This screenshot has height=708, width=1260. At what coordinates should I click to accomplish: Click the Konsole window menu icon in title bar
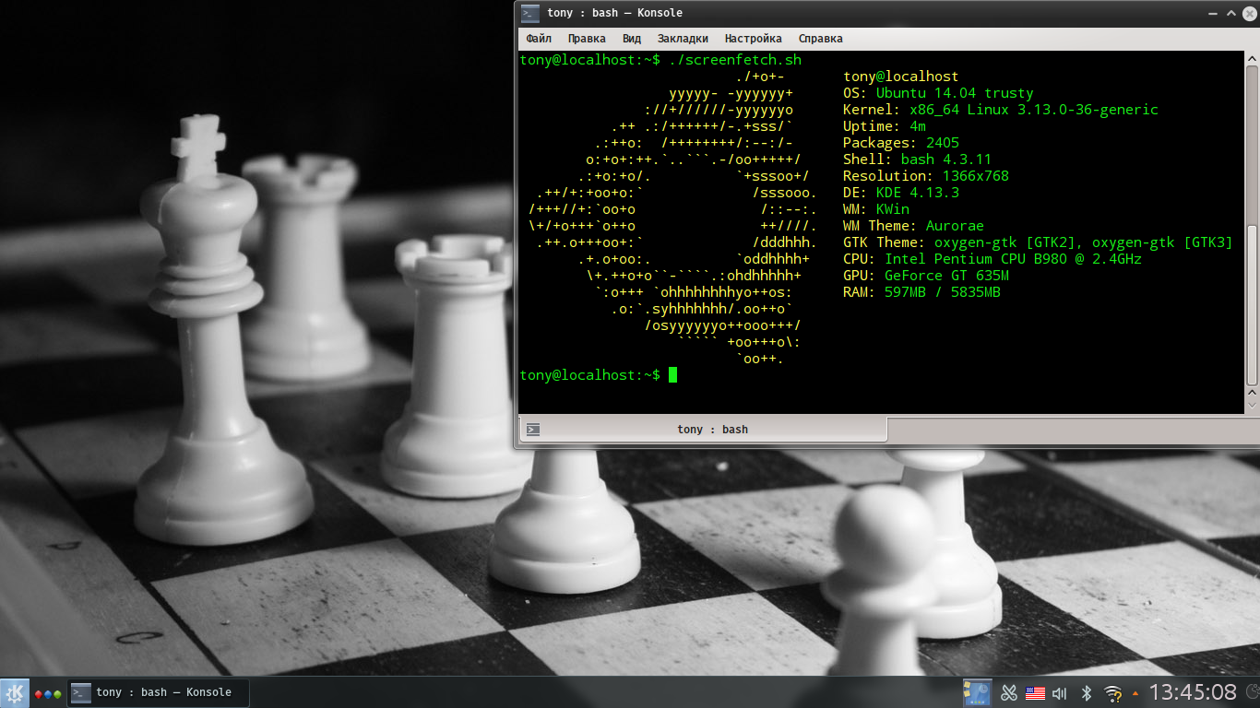click(x=529, y=13)
